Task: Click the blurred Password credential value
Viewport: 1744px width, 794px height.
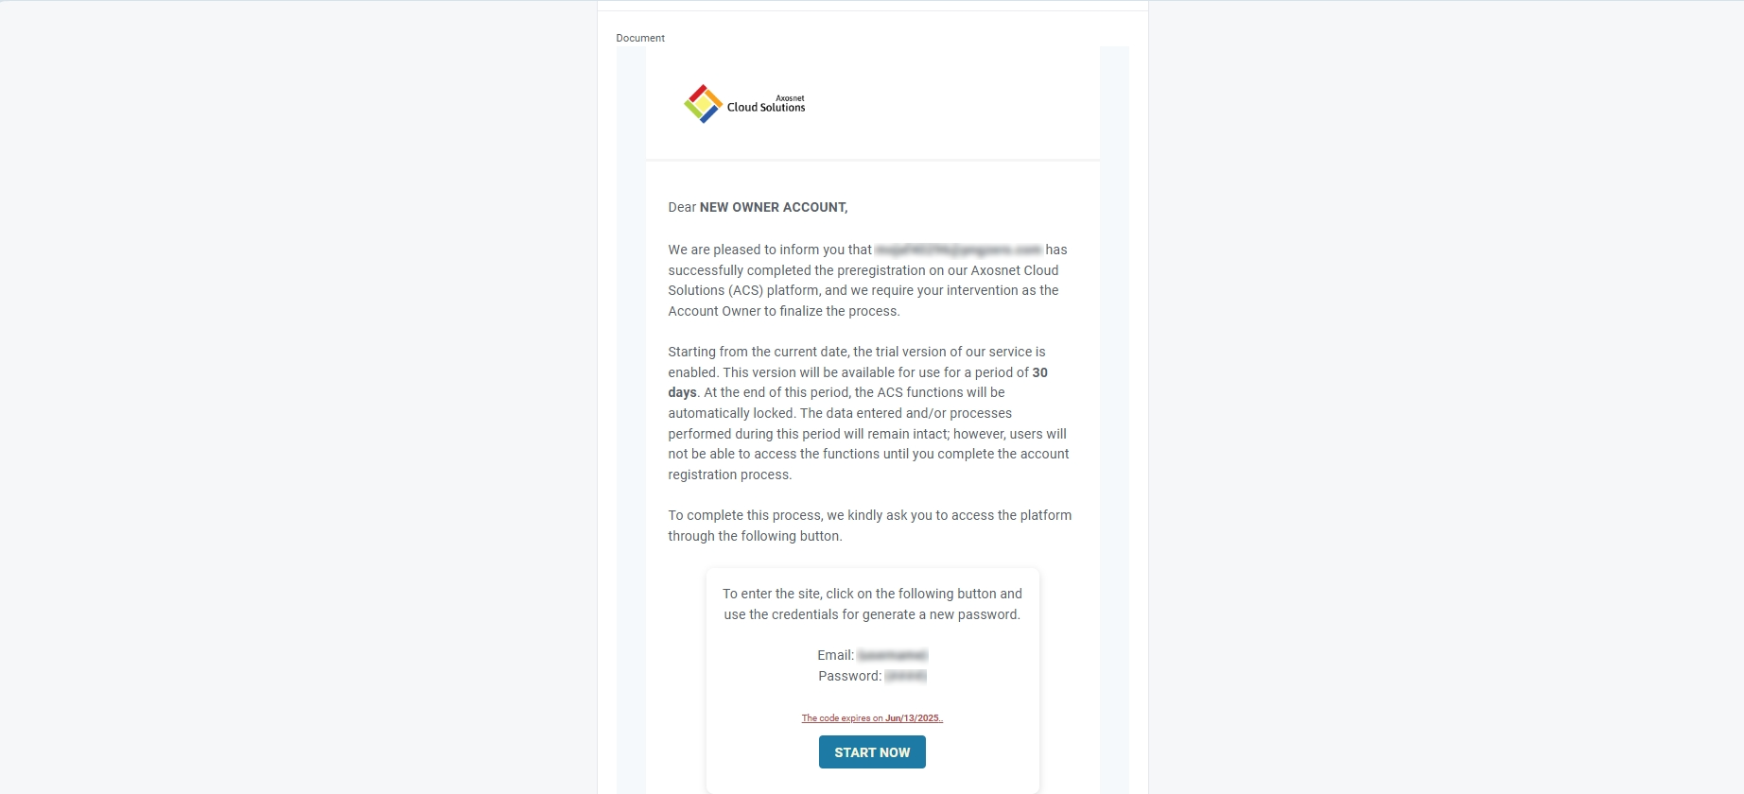Action: click(x=905, y=676)
